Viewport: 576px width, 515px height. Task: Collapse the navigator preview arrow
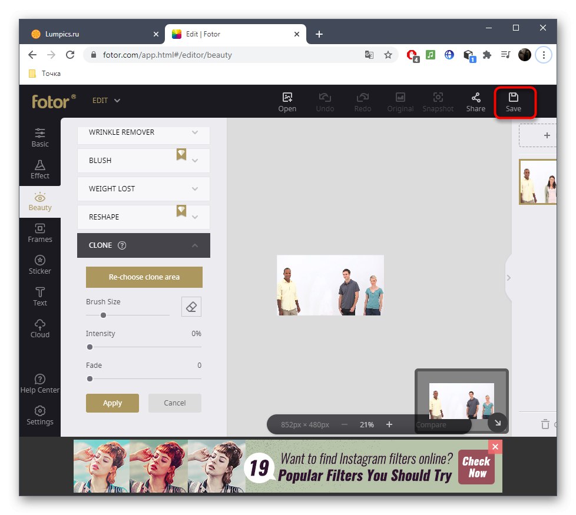[498, 423]
